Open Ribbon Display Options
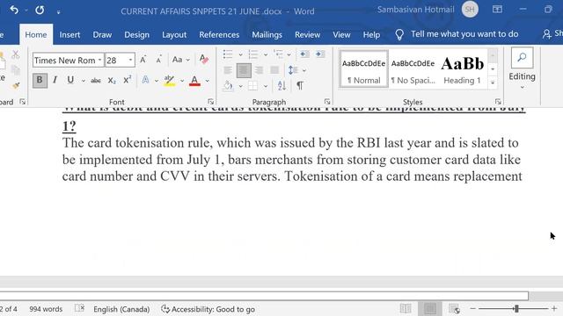Screen dimensions: 563x316 (x=497, y=10)
